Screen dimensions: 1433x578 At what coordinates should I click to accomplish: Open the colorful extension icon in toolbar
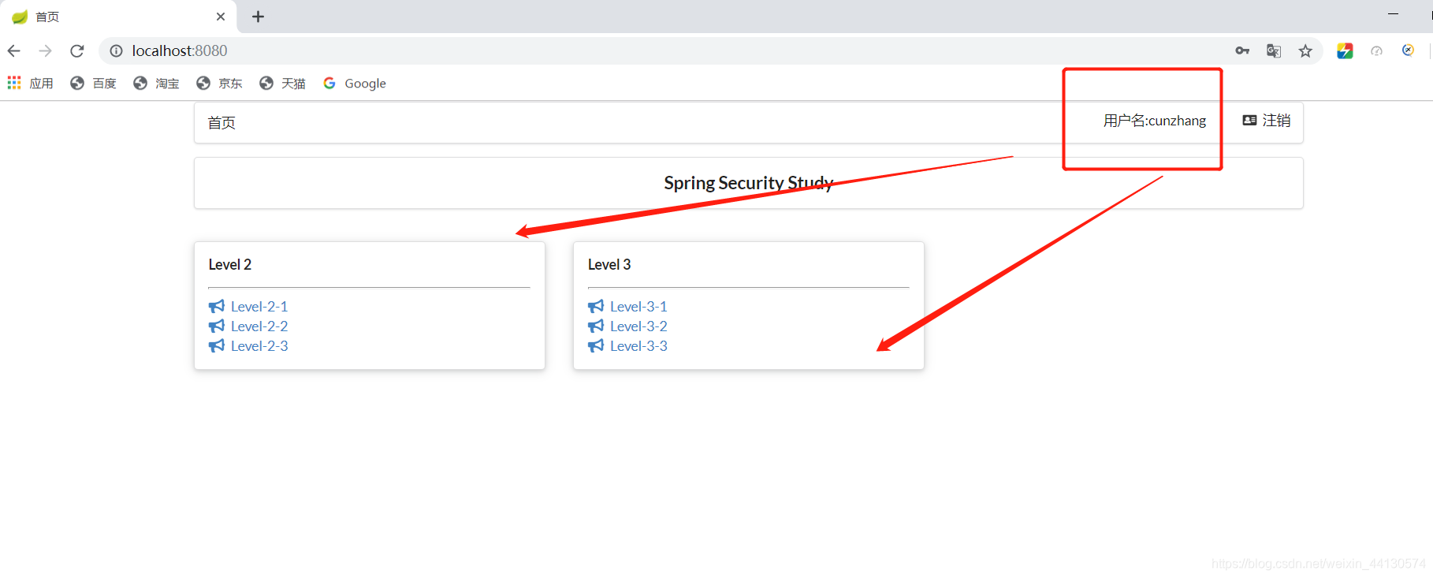tap(1345, 50)
